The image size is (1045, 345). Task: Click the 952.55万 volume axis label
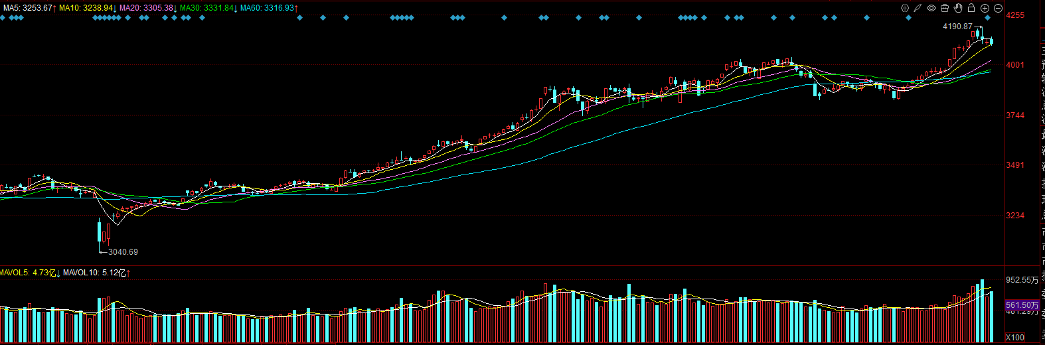tap(1022, 280)
